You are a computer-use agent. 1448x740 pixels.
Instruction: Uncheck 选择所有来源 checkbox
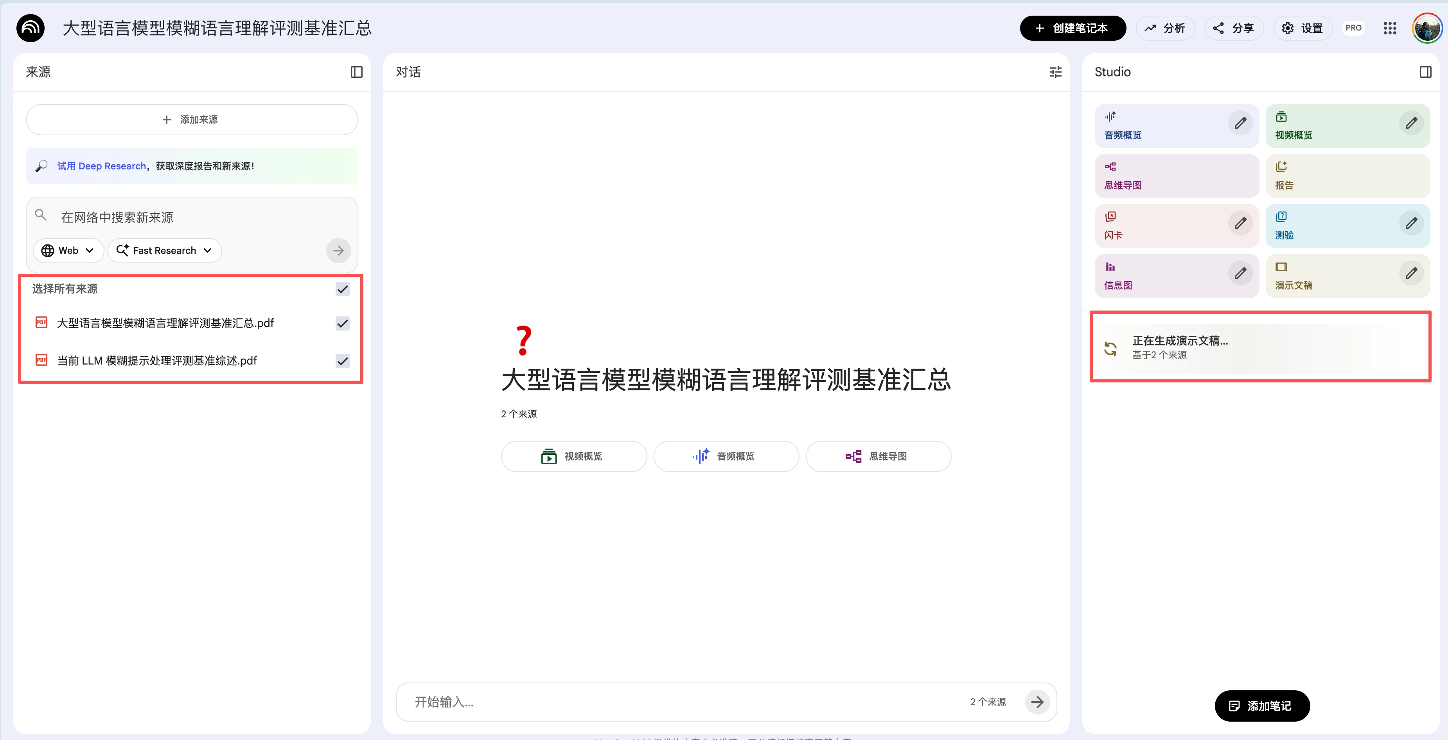(x=342, y=289)
